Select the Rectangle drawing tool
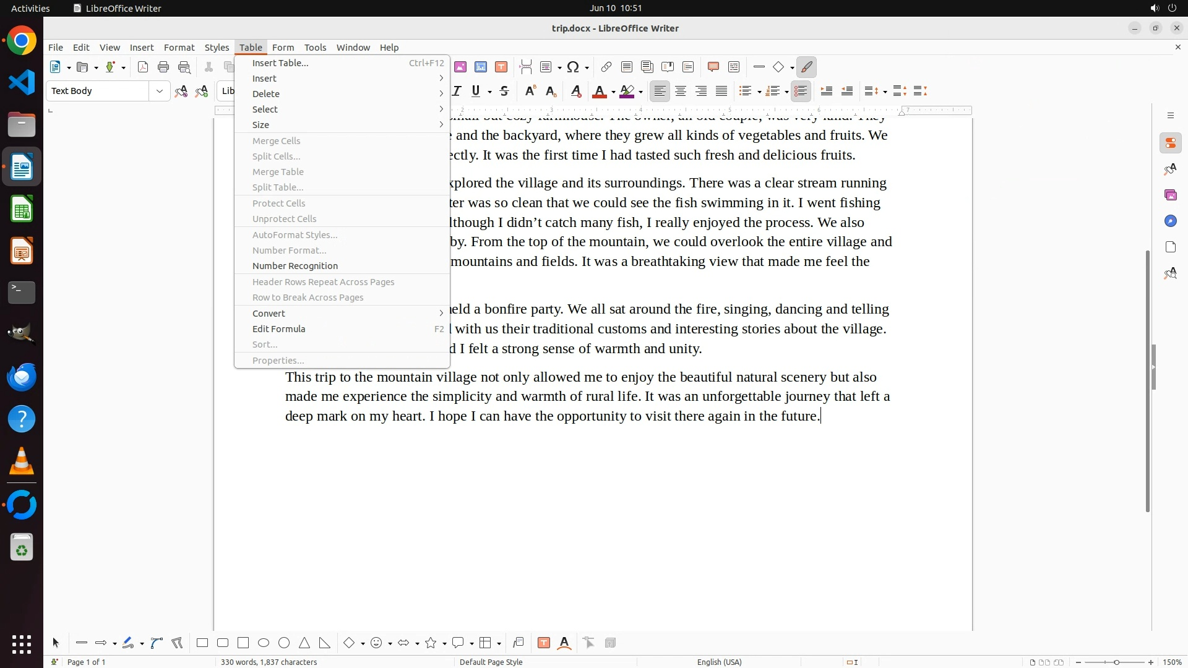 point(202,643)
